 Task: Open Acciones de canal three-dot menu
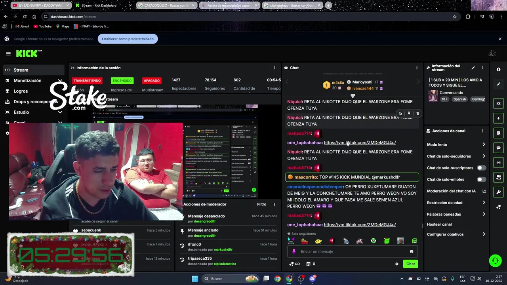[x=482, y=131]
